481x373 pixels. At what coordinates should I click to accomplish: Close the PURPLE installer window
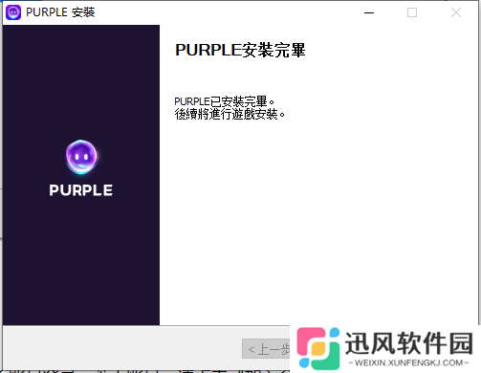[456, 12]
